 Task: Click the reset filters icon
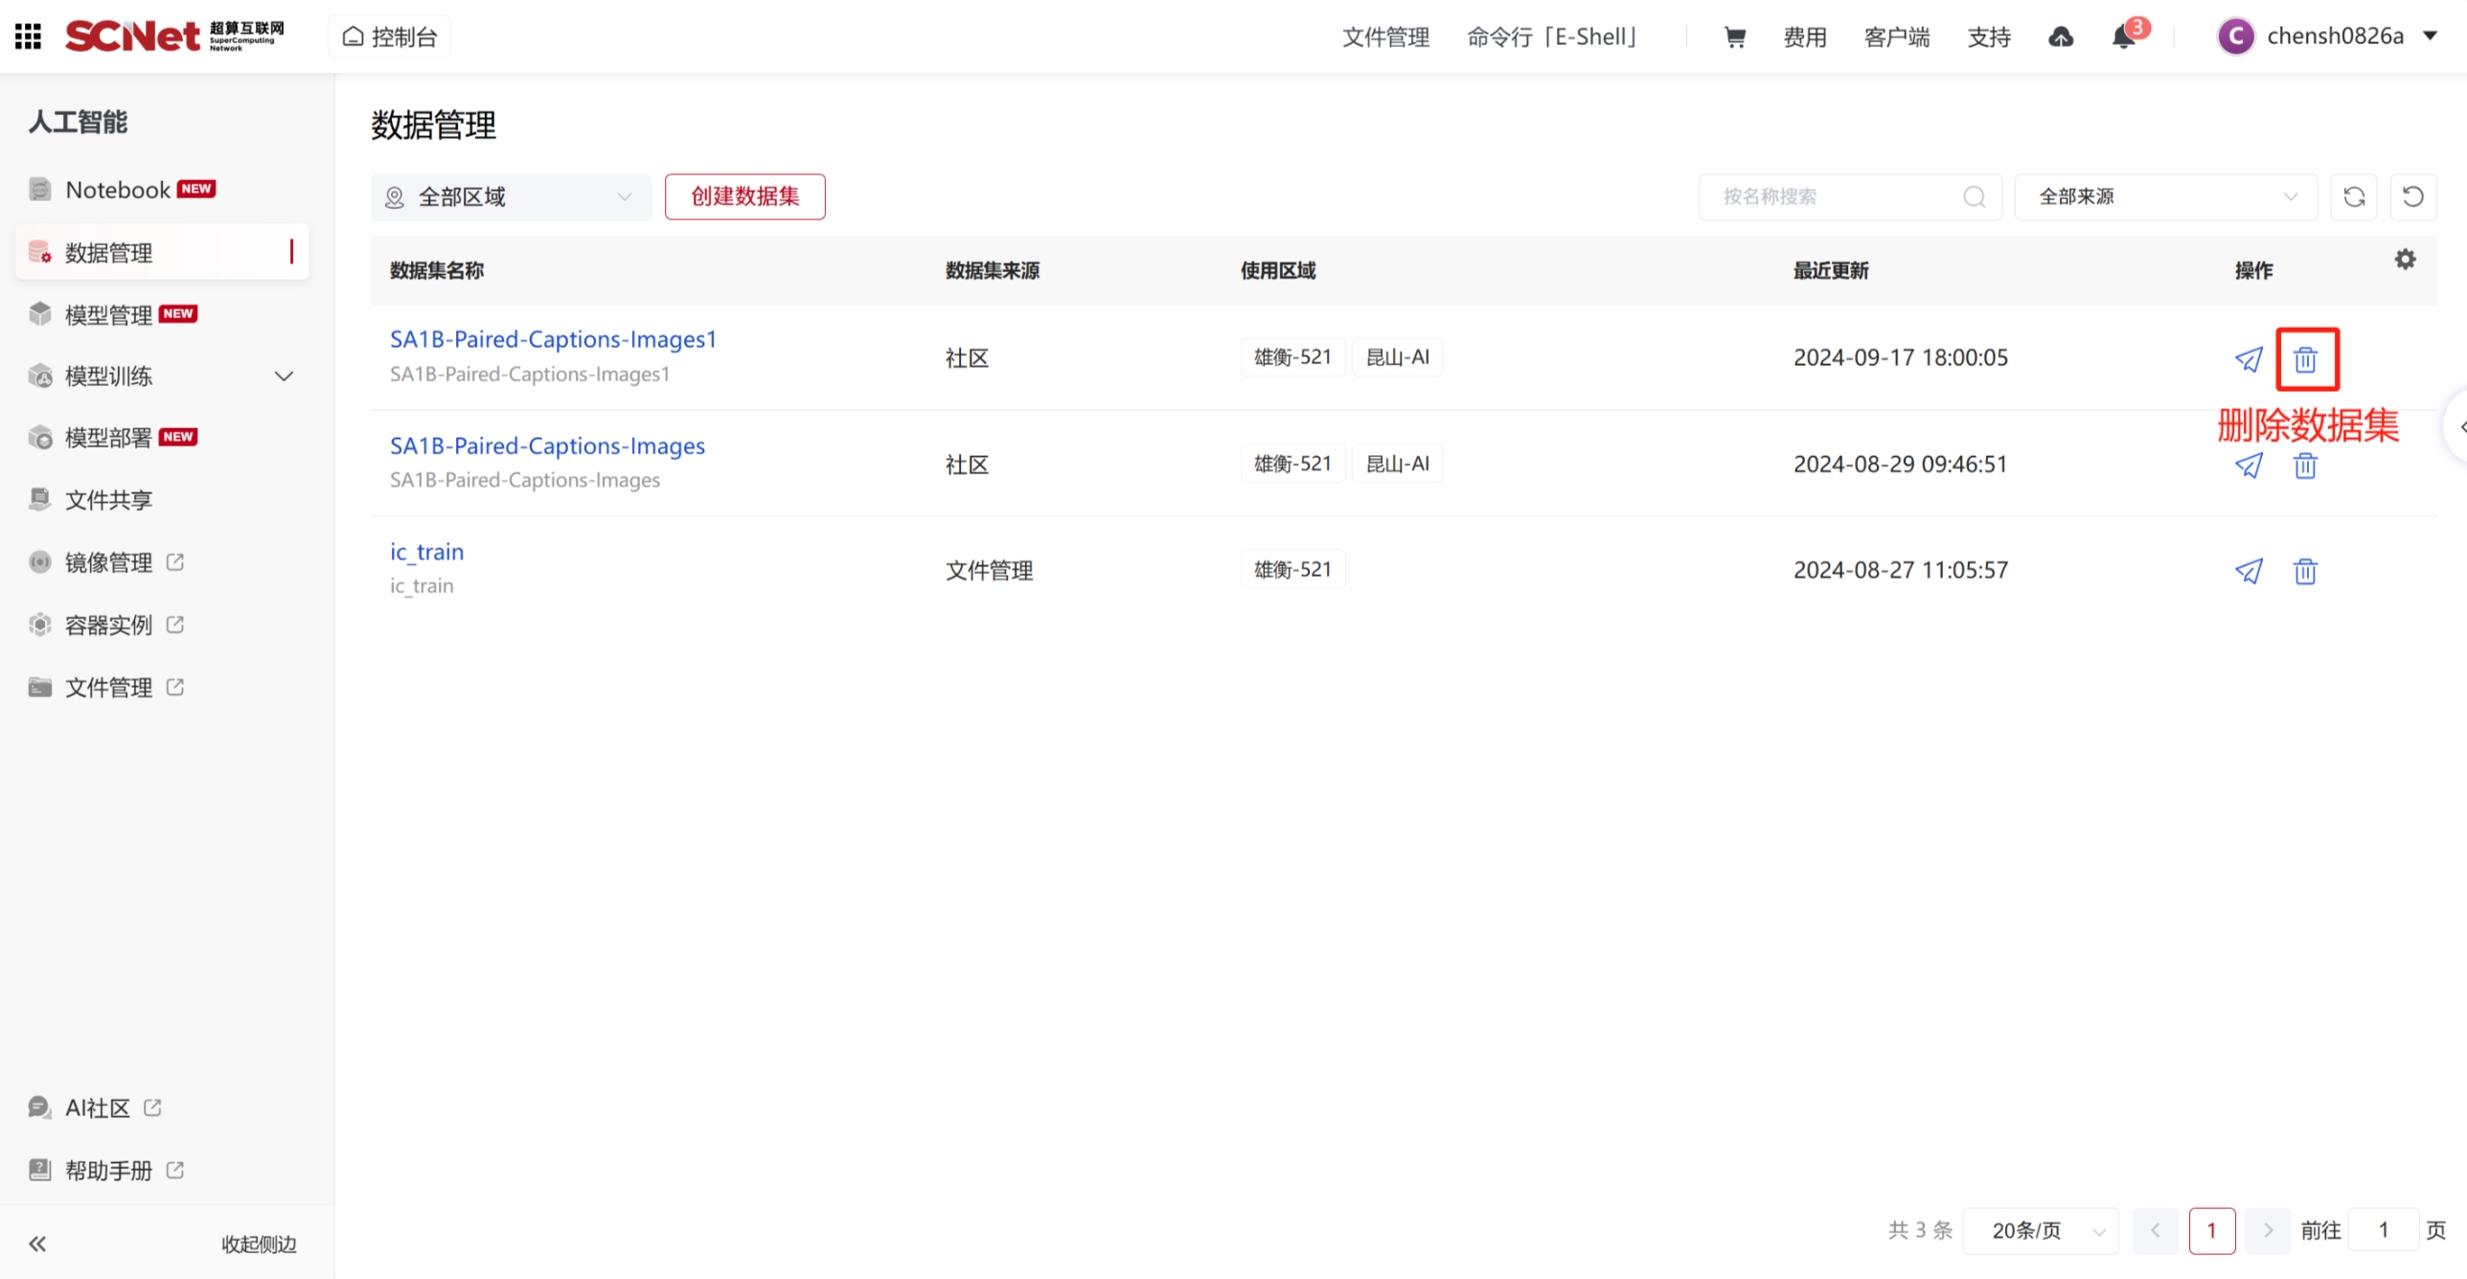(x=2412, y=197)
